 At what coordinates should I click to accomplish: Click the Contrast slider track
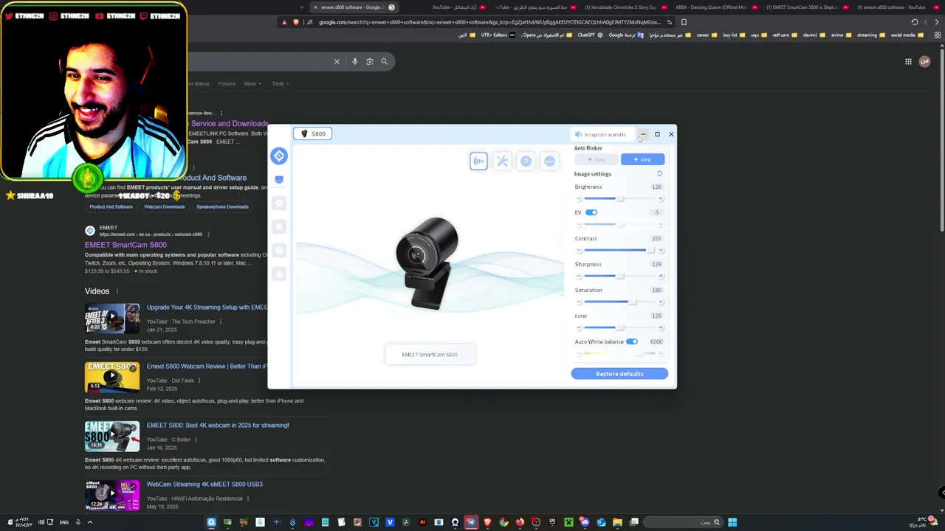[x=619, y=251]
